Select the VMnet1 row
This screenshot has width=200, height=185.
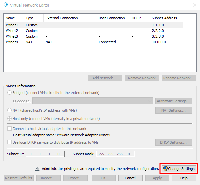pos(94,25)
